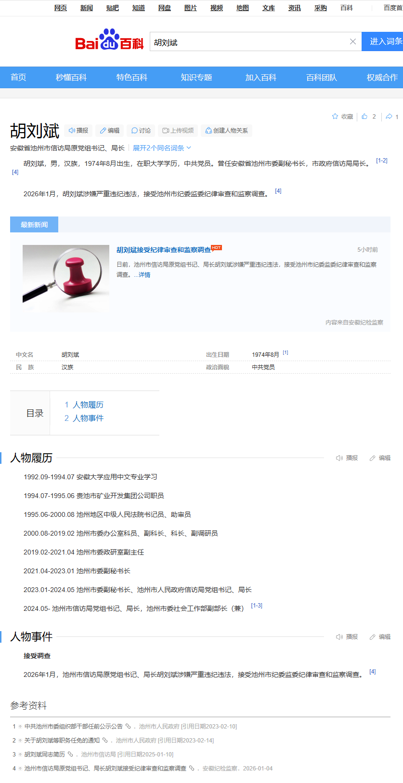The width and height of the screenshot is (403, 783).
Task: Click the Baidu Baike logo
Action: click(x=109, y=40)
